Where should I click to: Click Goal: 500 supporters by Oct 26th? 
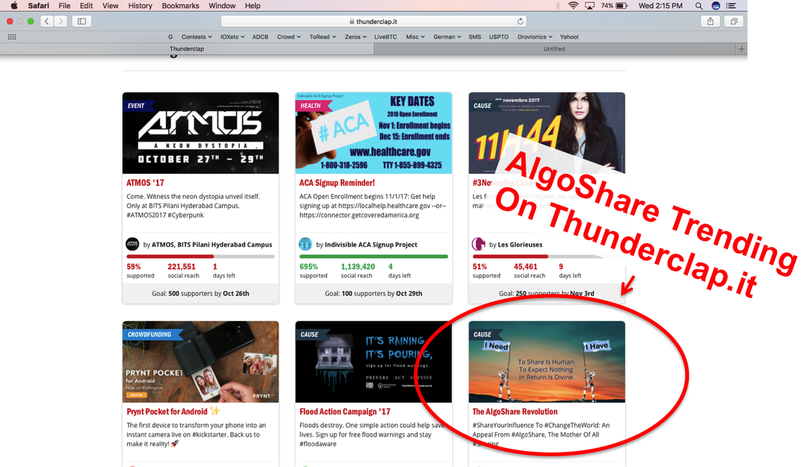tap(201, 293)
